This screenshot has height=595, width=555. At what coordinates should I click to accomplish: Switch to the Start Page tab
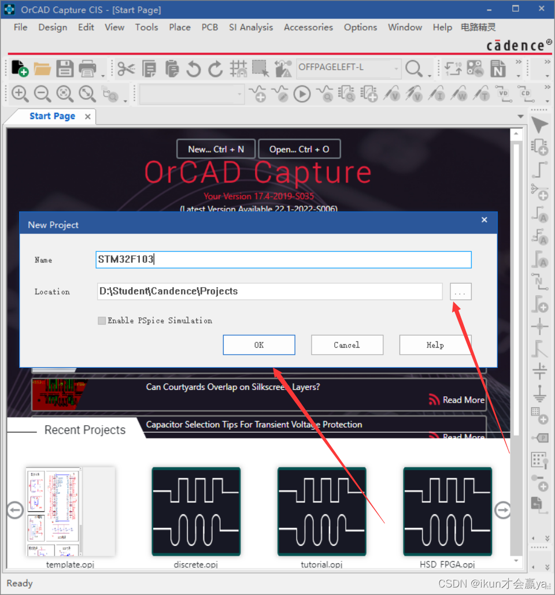[51, 116]
